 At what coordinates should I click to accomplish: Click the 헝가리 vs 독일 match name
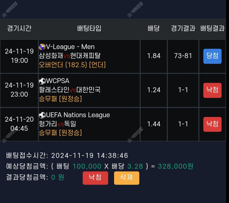click(x=58, y=124)
